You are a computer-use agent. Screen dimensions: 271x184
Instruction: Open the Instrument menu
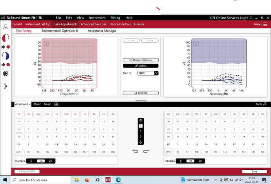pyautogui.click(x=97, y=18)
